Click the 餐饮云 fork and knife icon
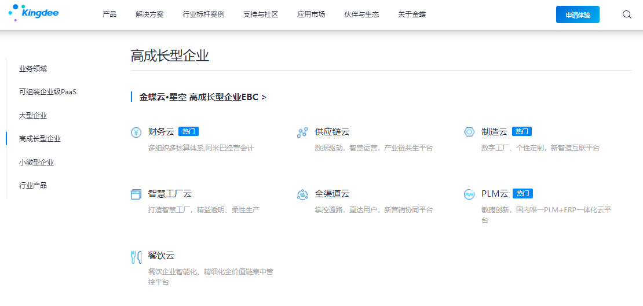The width and height of the screenshot is (643, 306). (136, 257)
